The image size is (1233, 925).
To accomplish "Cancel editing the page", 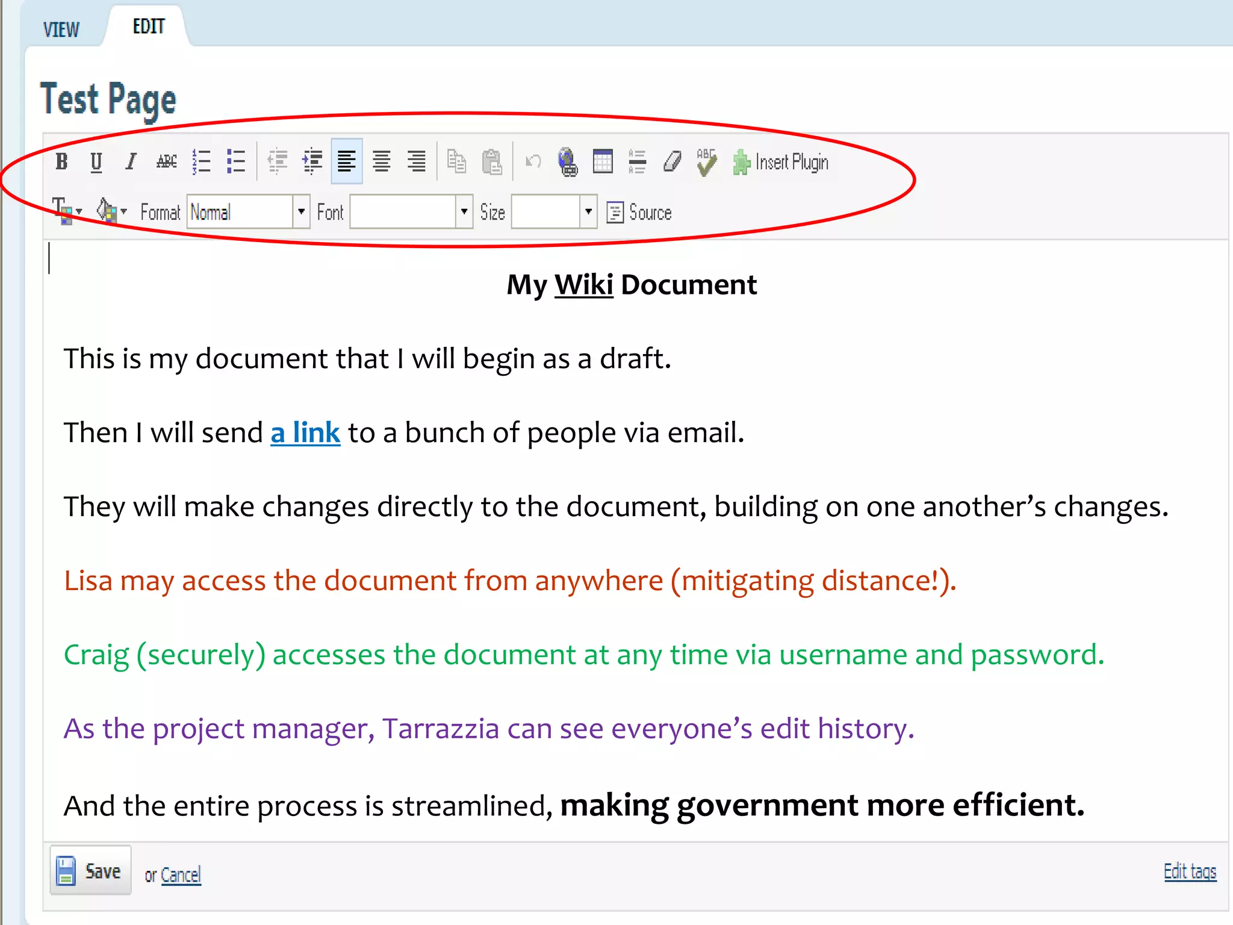I will click(x=181, y=875).
